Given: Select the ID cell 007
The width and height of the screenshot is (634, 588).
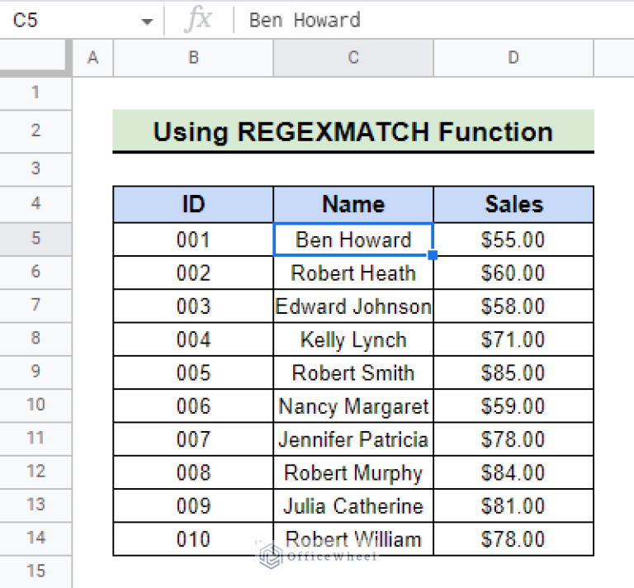Looking at the screenshot, I should coord(193,439).
